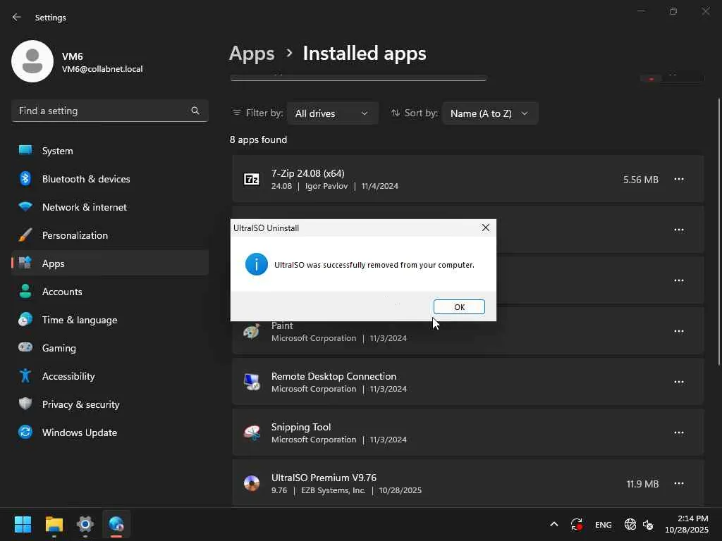Expand the Filter by All drives dropdown
722x541 pixels.
(x=331, y=113)
